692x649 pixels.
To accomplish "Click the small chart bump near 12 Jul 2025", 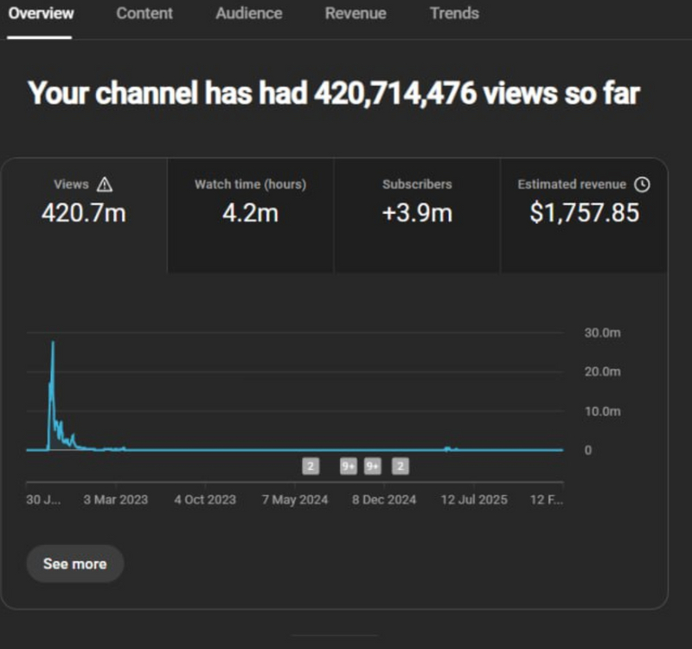I will (447, 447).
